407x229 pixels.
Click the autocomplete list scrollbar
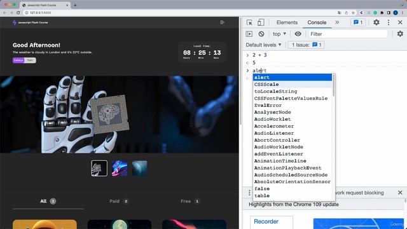[x=333, y=85]
